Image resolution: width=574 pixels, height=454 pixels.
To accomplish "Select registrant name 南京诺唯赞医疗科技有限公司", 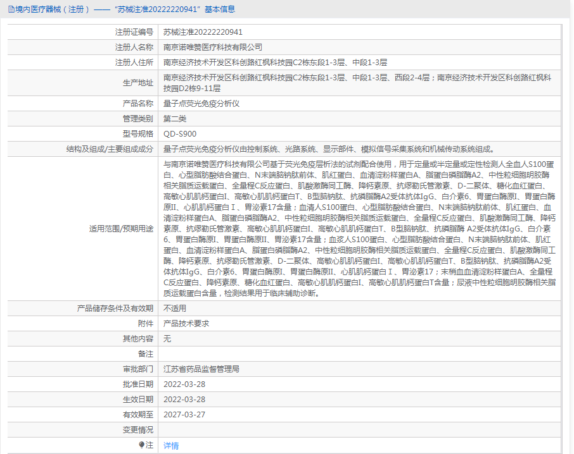I will click(x=213, y=47).
